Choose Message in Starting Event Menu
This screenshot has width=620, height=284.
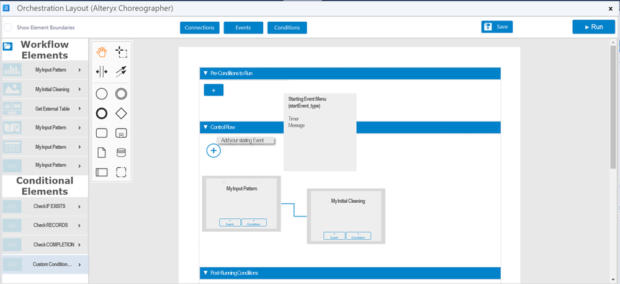click(x=297, y=126)
